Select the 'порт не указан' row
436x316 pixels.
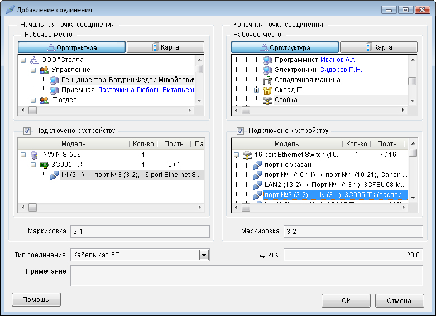(x=288, y=165)
